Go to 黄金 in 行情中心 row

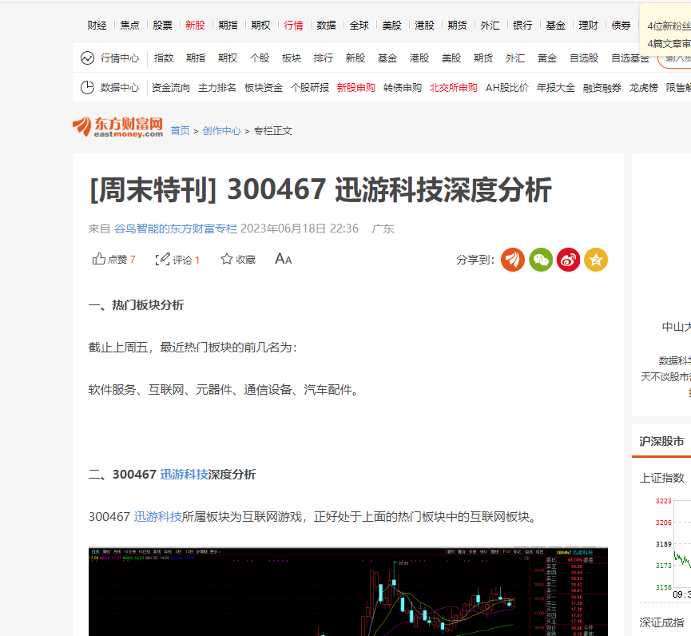tap(547, 58)
